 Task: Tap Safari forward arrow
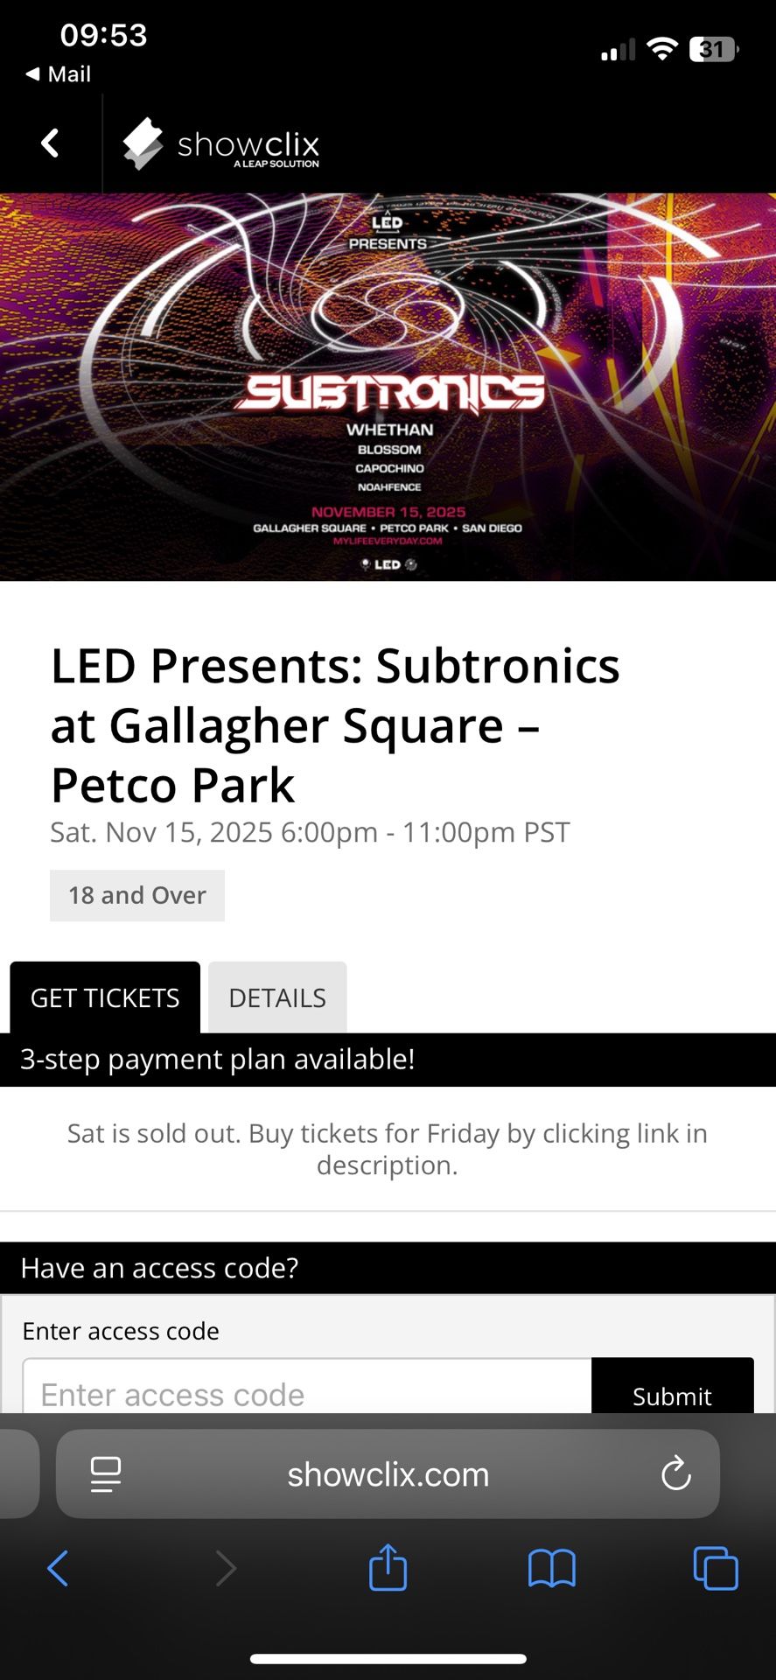point(226,1568)
